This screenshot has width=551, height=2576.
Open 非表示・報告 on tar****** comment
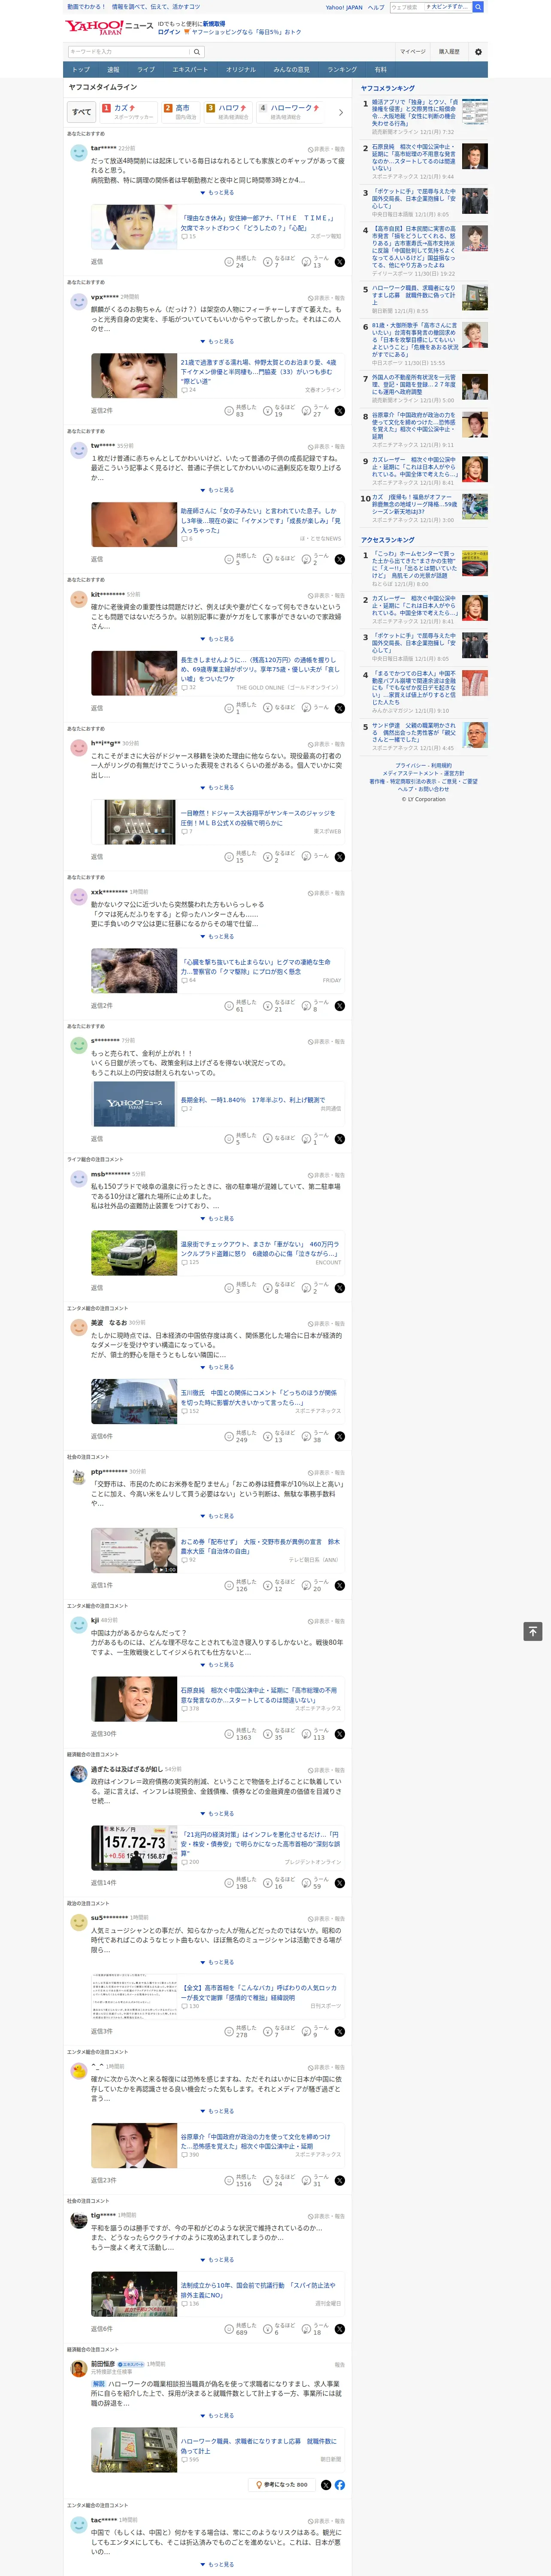pyautogui.click(x=326, y=149)
